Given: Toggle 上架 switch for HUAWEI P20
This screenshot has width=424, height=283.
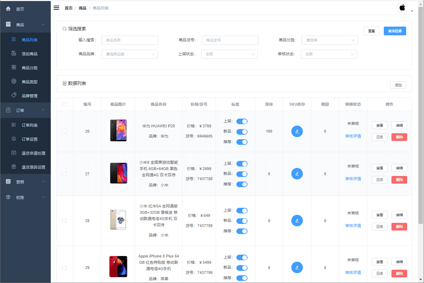Looking at the screenshot, I should [242, 121].
